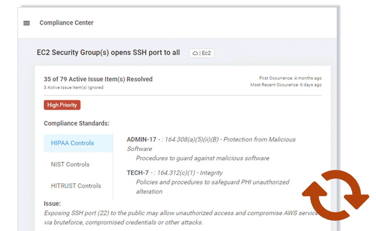Open the HITRUST Controls tab
The height and width of the screenshot is (231, 376).
[76, 186]
